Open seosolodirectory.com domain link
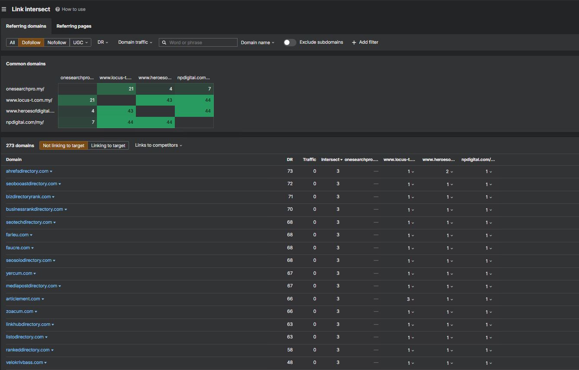 29,261
